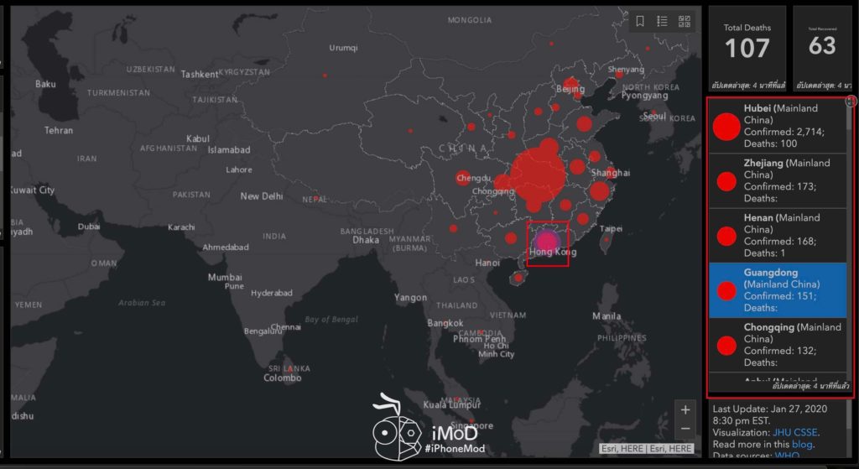Expand the province list panel corner icon

851,101
